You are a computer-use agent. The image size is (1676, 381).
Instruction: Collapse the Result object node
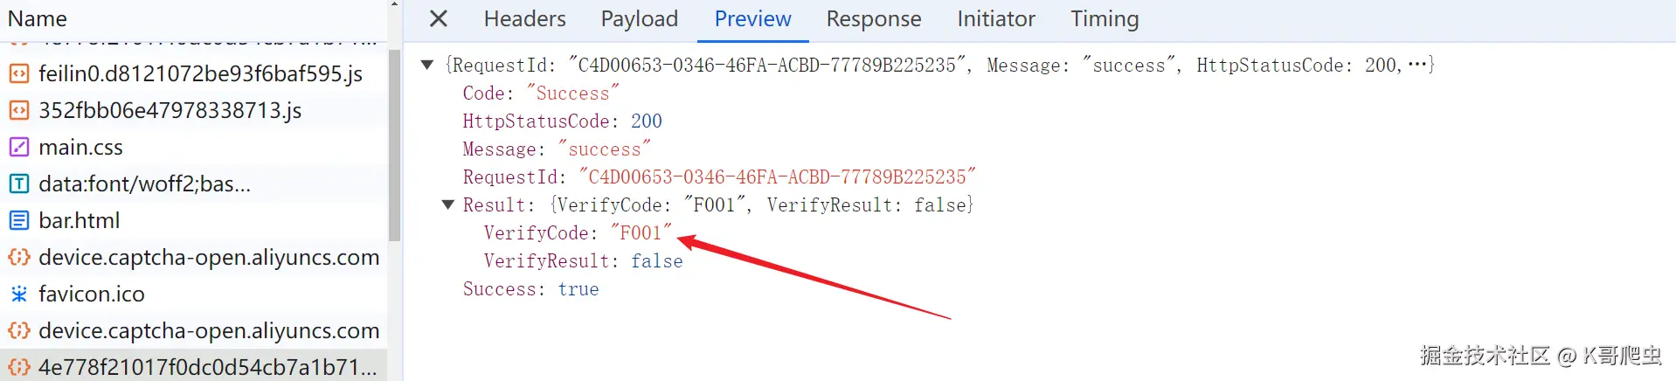point(448,204)
